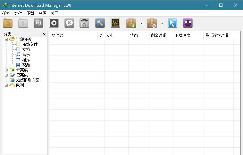This screenshot has height=155, width=243.
Task: Click the Stop Queue box icon
Action: point(152,23)
